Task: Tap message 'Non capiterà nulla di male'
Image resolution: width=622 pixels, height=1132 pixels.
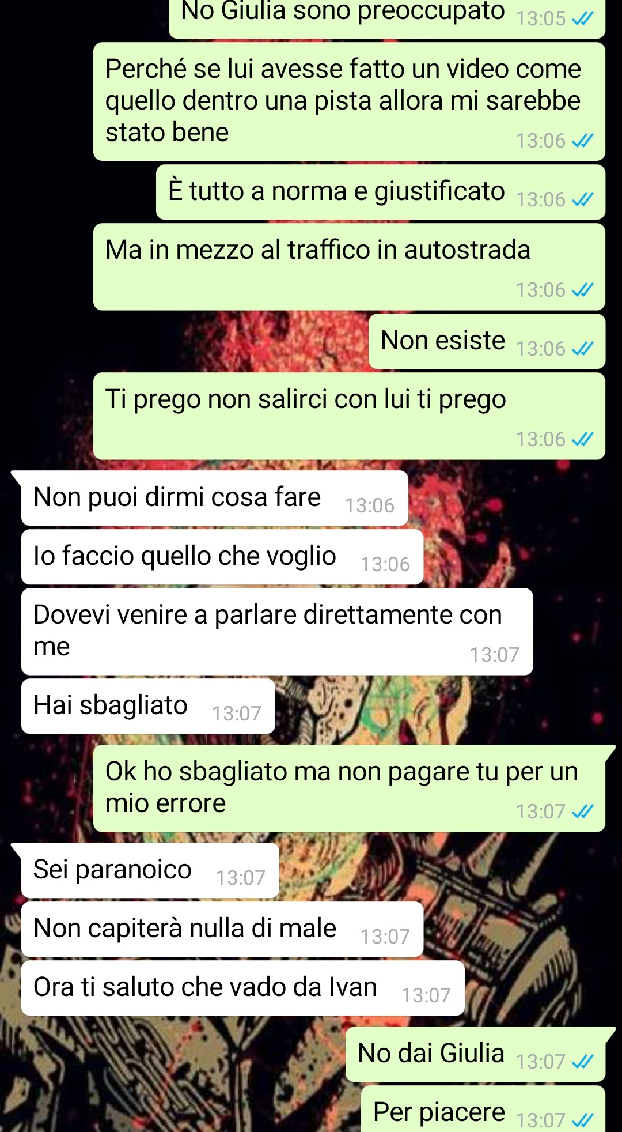Action: point(222,929)
